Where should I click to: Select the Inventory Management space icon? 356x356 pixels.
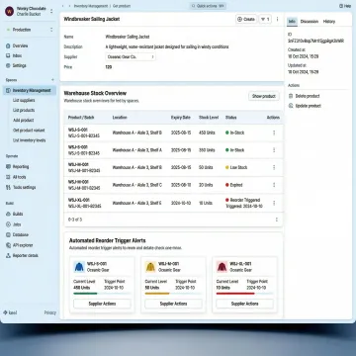8,90
